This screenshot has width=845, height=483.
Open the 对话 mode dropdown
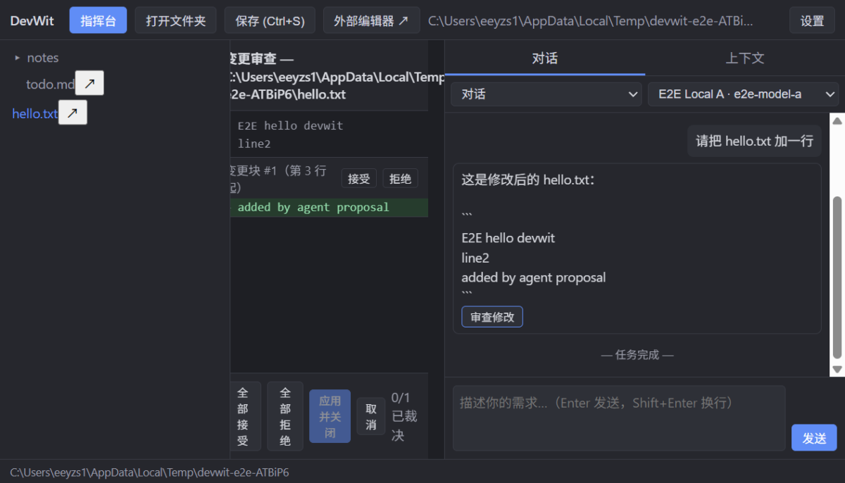pyautogui.click(x=546, y=94)
